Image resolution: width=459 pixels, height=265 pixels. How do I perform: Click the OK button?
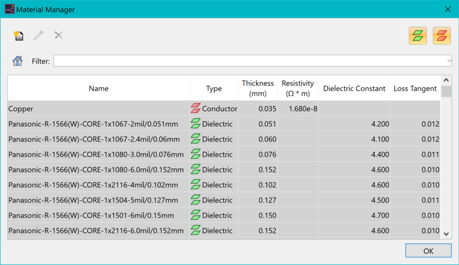[428, 251]
